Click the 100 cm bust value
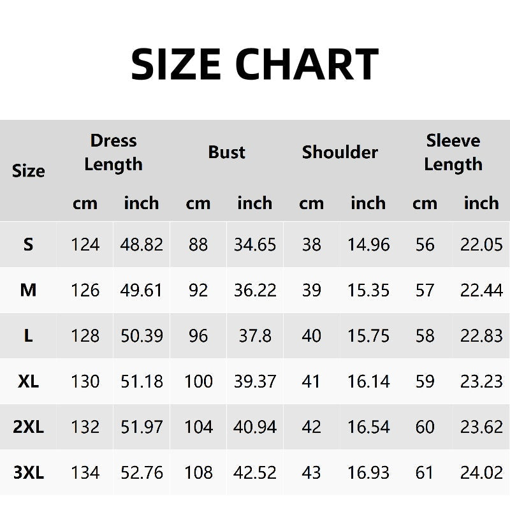This screenshot has width=510, height=510. pyautogui.click(x=198, y=381)
